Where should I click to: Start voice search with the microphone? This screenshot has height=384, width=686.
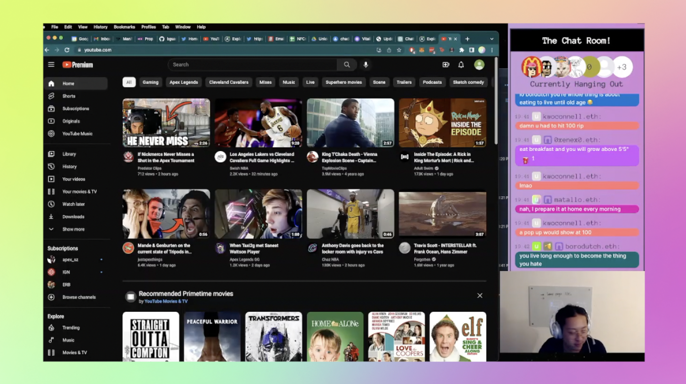tap(366, 65)
